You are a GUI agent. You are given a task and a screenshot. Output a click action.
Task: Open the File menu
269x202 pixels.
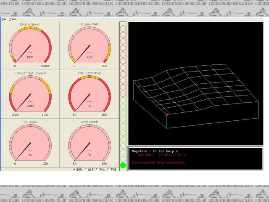[4, 19]
